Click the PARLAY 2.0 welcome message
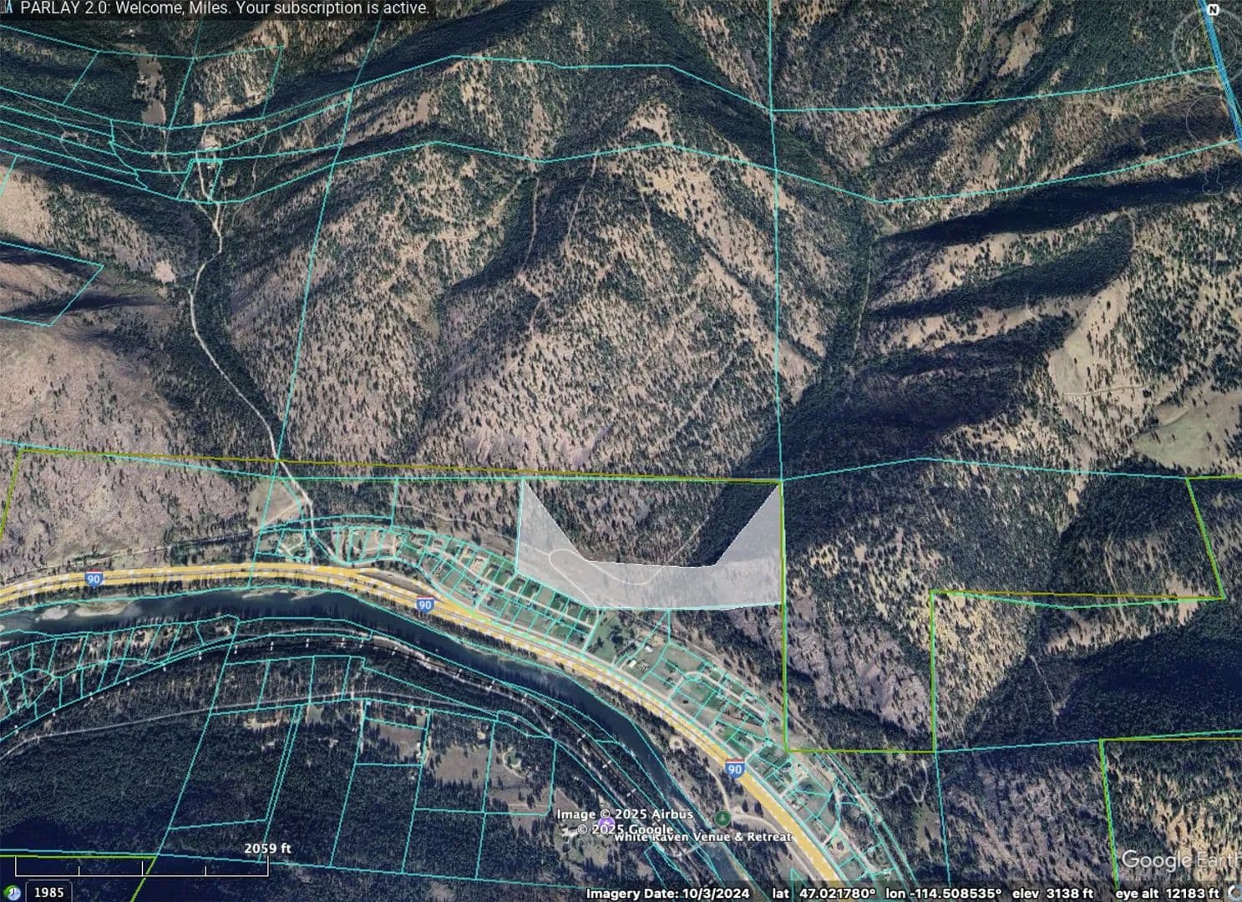The image size is (1242, 902). (223, 8)
